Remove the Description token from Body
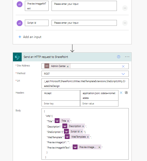The width and height of the screenshot is (147, 161). (83, 126)
